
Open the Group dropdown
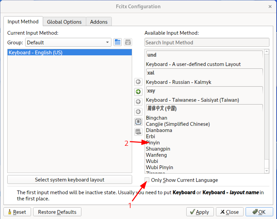pyautogui.click(x=68, y=43)
